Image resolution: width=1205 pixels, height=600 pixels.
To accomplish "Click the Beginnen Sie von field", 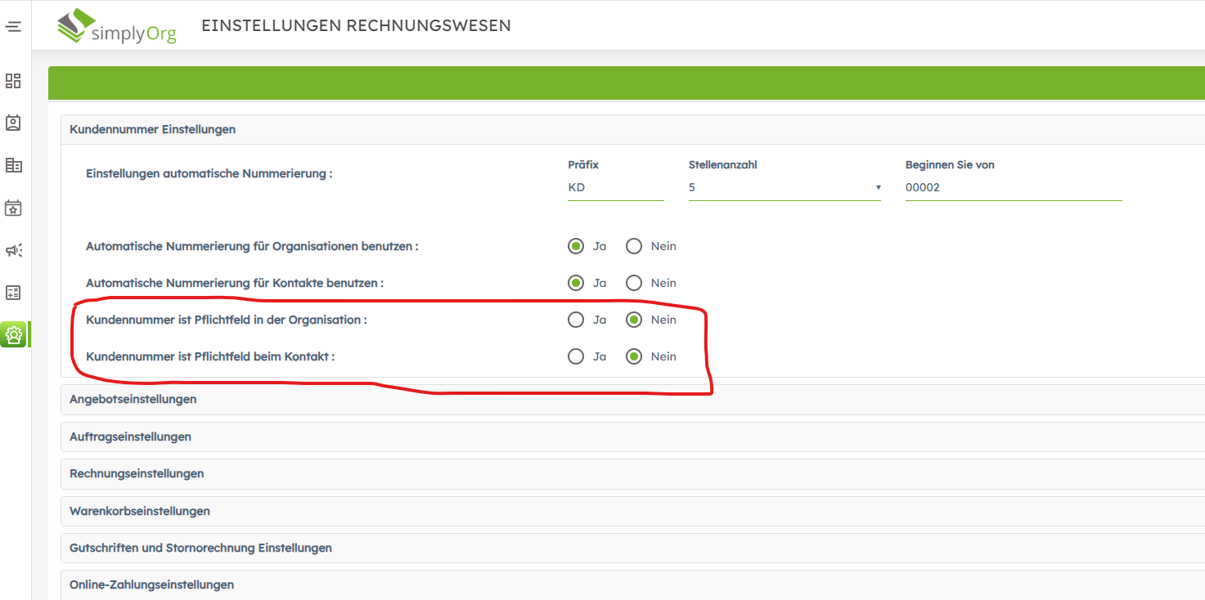I will [1013, 188].
